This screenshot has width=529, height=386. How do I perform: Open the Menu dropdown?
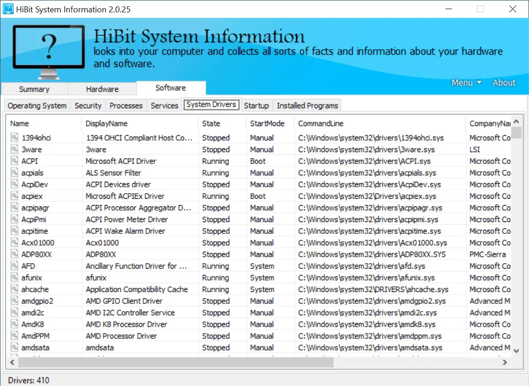466,83
